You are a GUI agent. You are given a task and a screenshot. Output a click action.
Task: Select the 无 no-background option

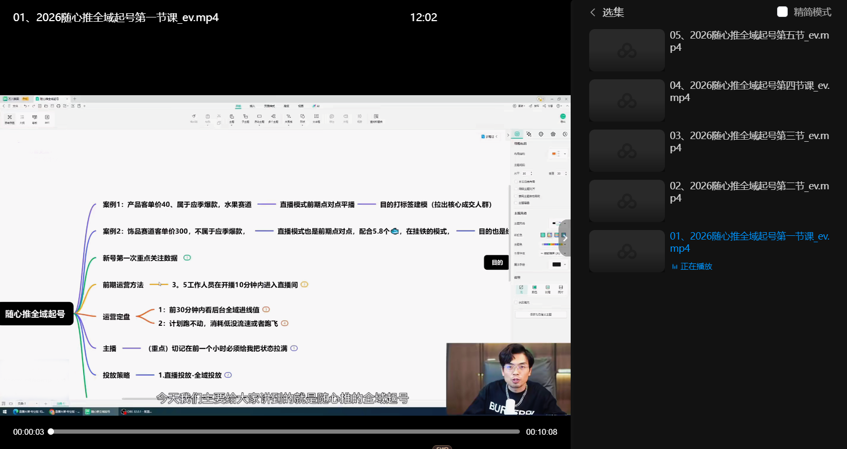pos(521,289)
